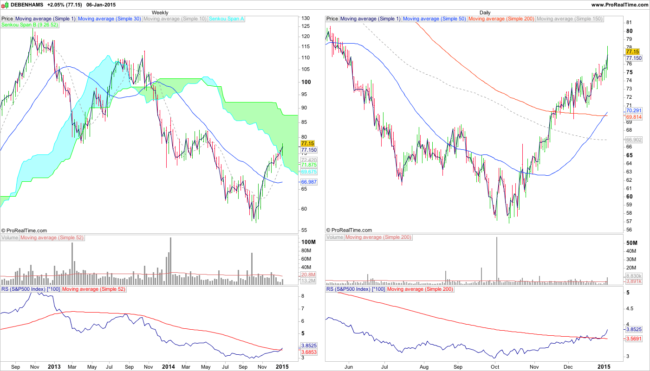Click the yellow 77.15 price tag on Weekly chart
650x371 pixels.
[x=308, y=144]
